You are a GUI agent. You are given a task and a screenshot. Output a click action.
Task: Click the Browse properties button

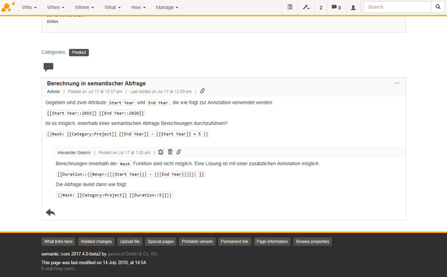[312, 242]
